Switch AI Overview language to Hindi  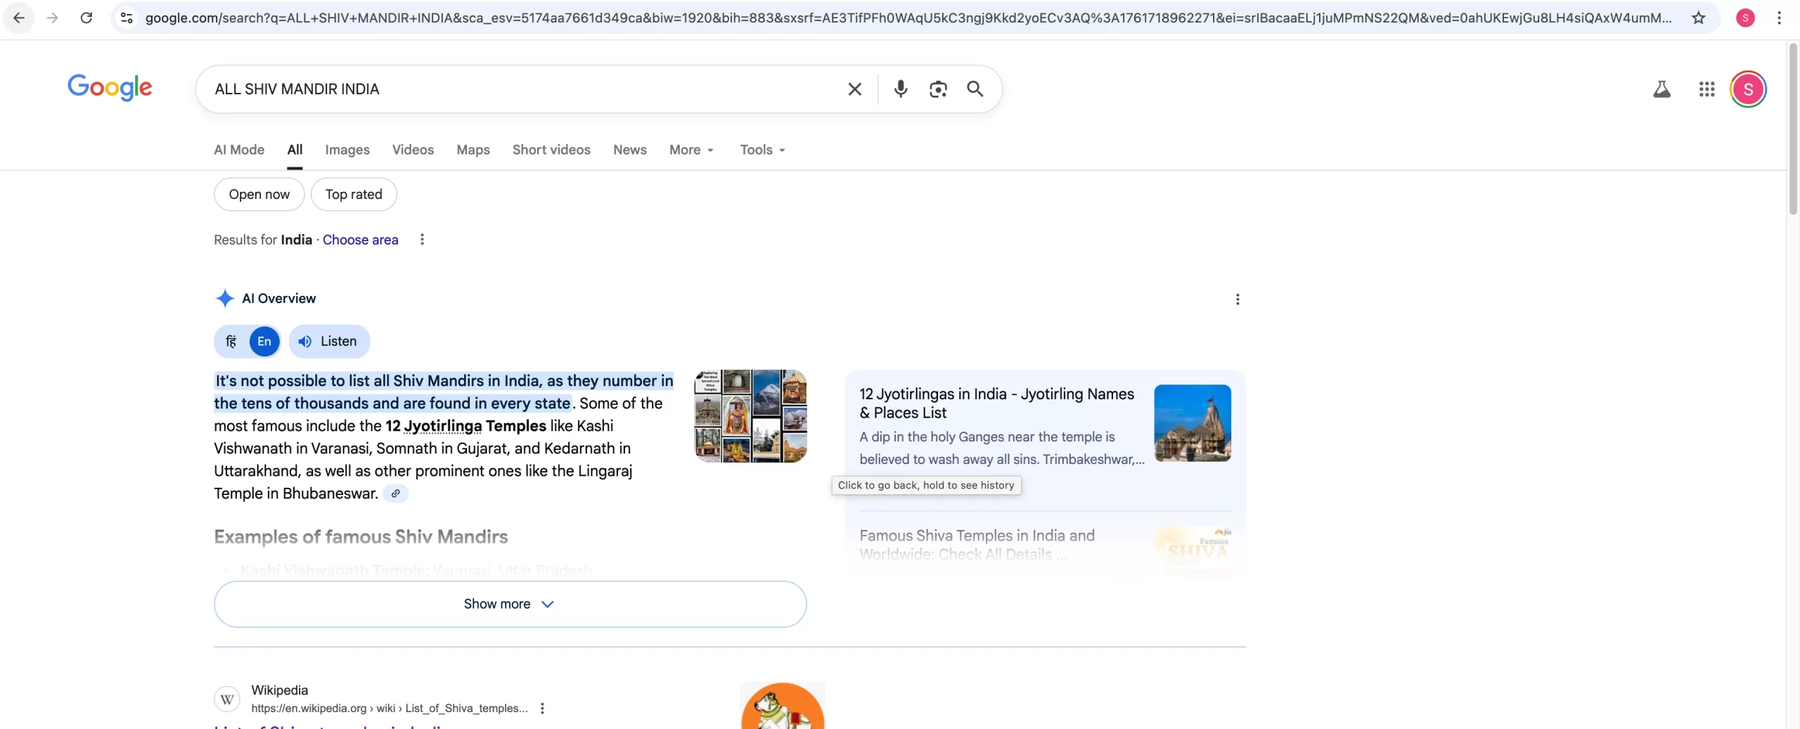tap(231, 342)
